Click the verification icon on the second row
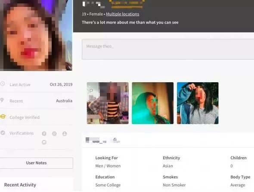The width and height of the screenshot is (254, 192). [x=44, y=142]
